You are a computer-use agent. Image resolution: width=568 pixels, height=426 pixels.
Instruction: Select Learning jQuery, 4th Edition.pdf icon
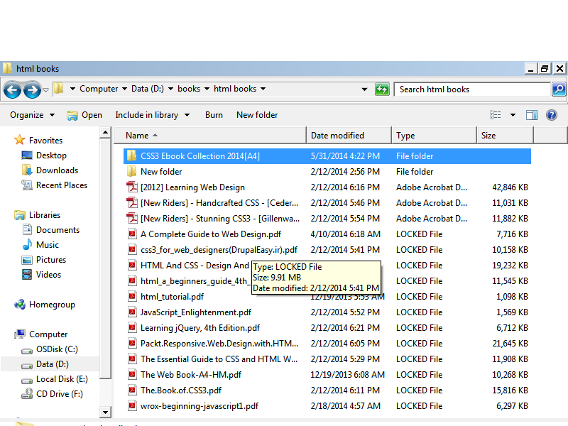[x=132, y=327]
